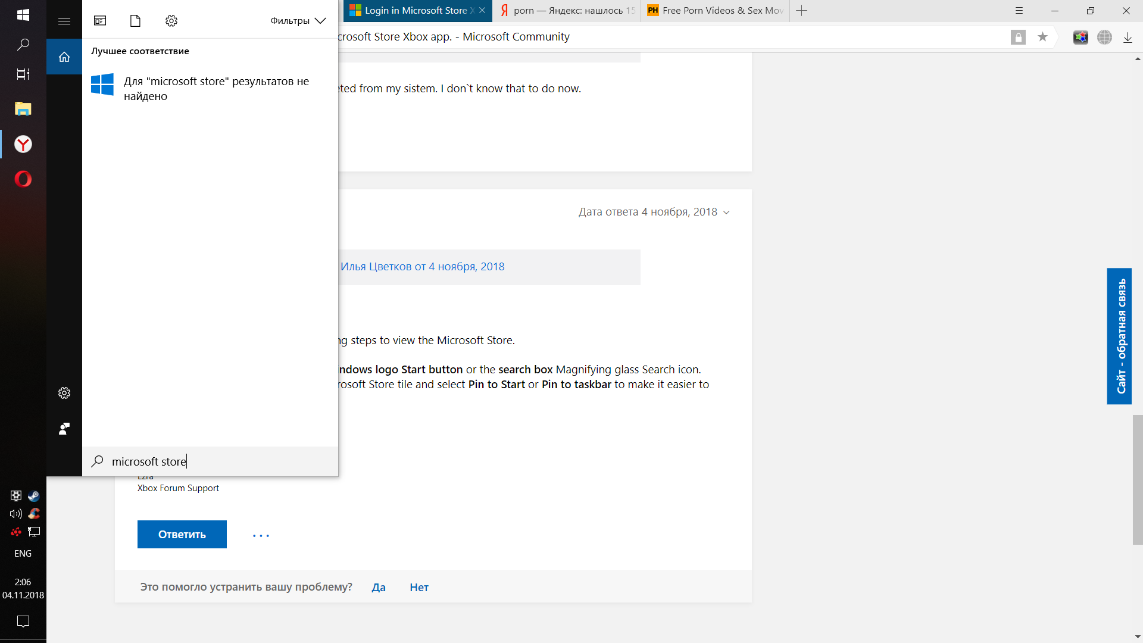This screenshot has width=1143, height=643.
Task: Open the clock showing 2:06 04.11.2018
Action: pyautogui.click(x=23, y=588)
